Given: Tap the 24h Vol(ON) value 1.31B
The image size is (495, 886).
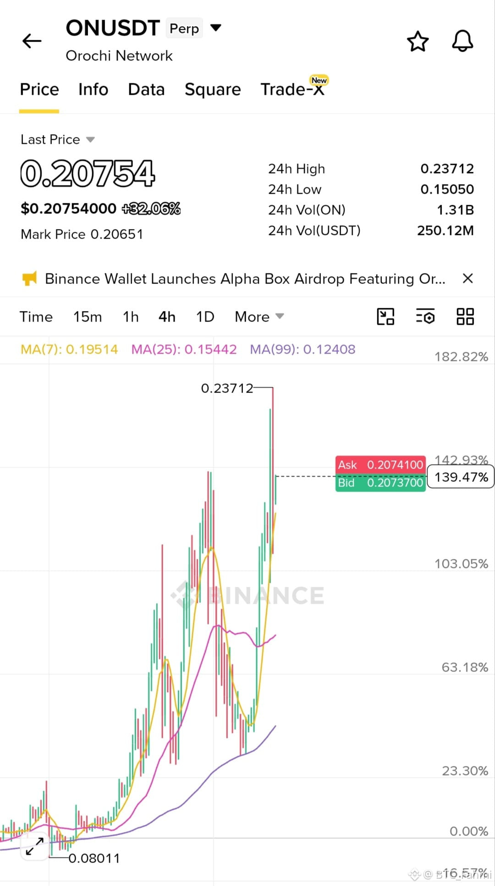Looking at the screenshot, I should (x=455, y=210).
